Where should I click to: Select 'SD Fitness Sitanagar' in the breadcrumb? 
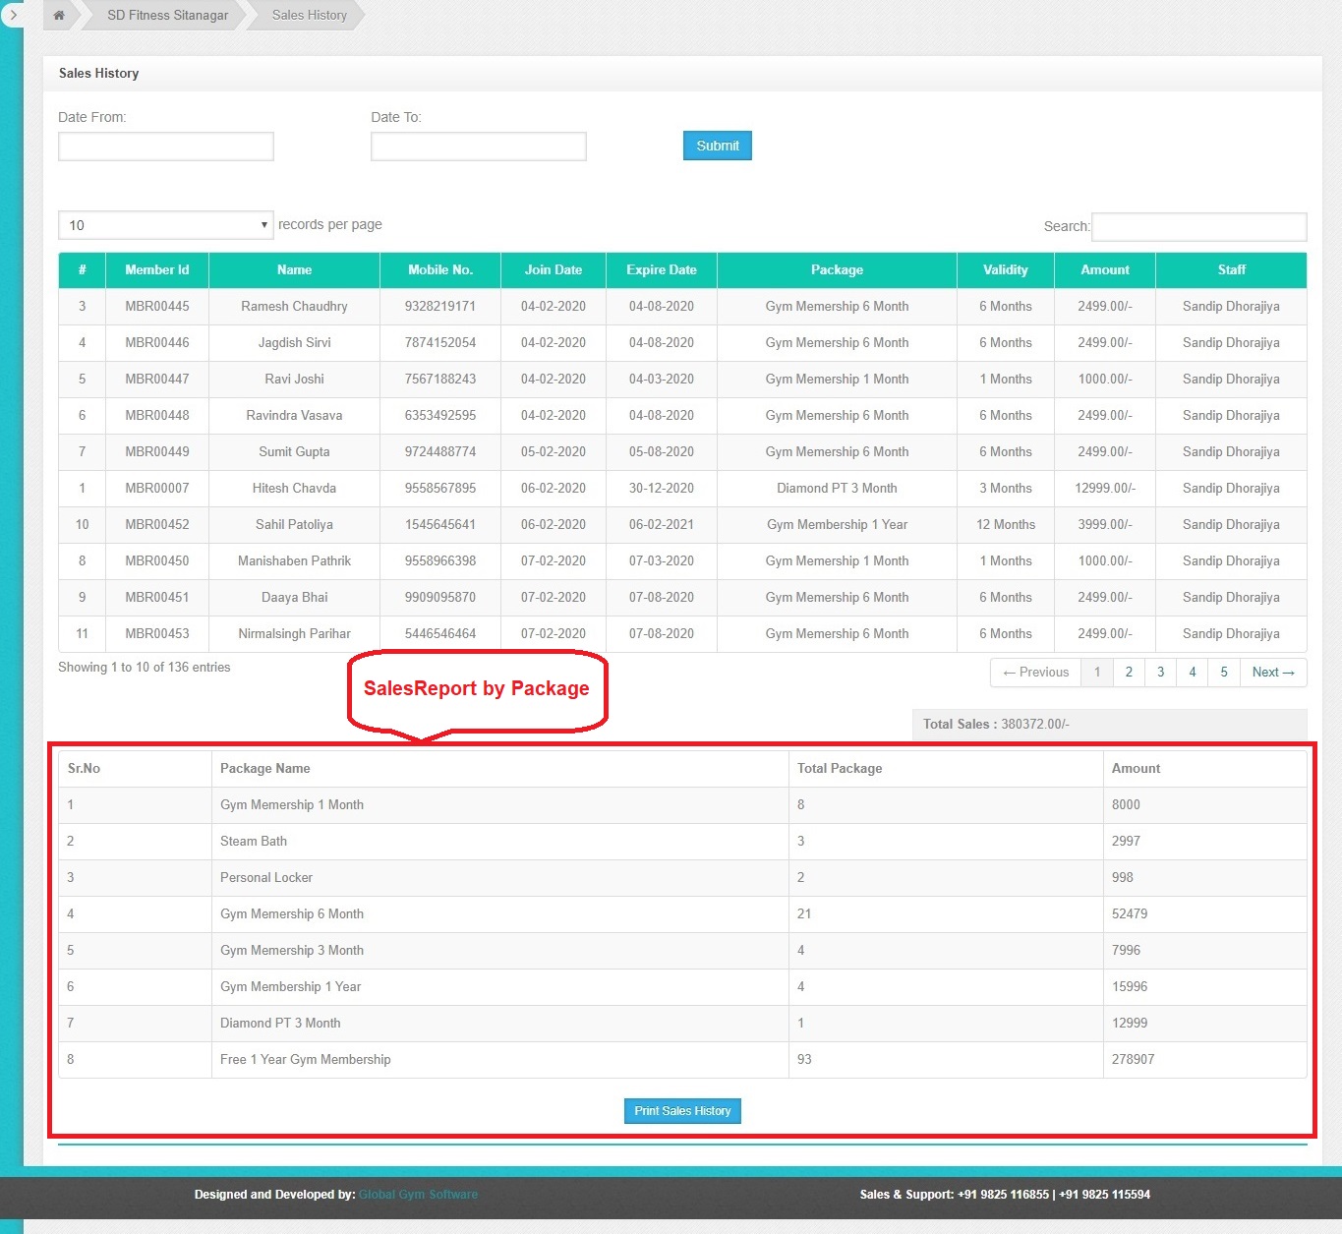[x=165, y=15]
